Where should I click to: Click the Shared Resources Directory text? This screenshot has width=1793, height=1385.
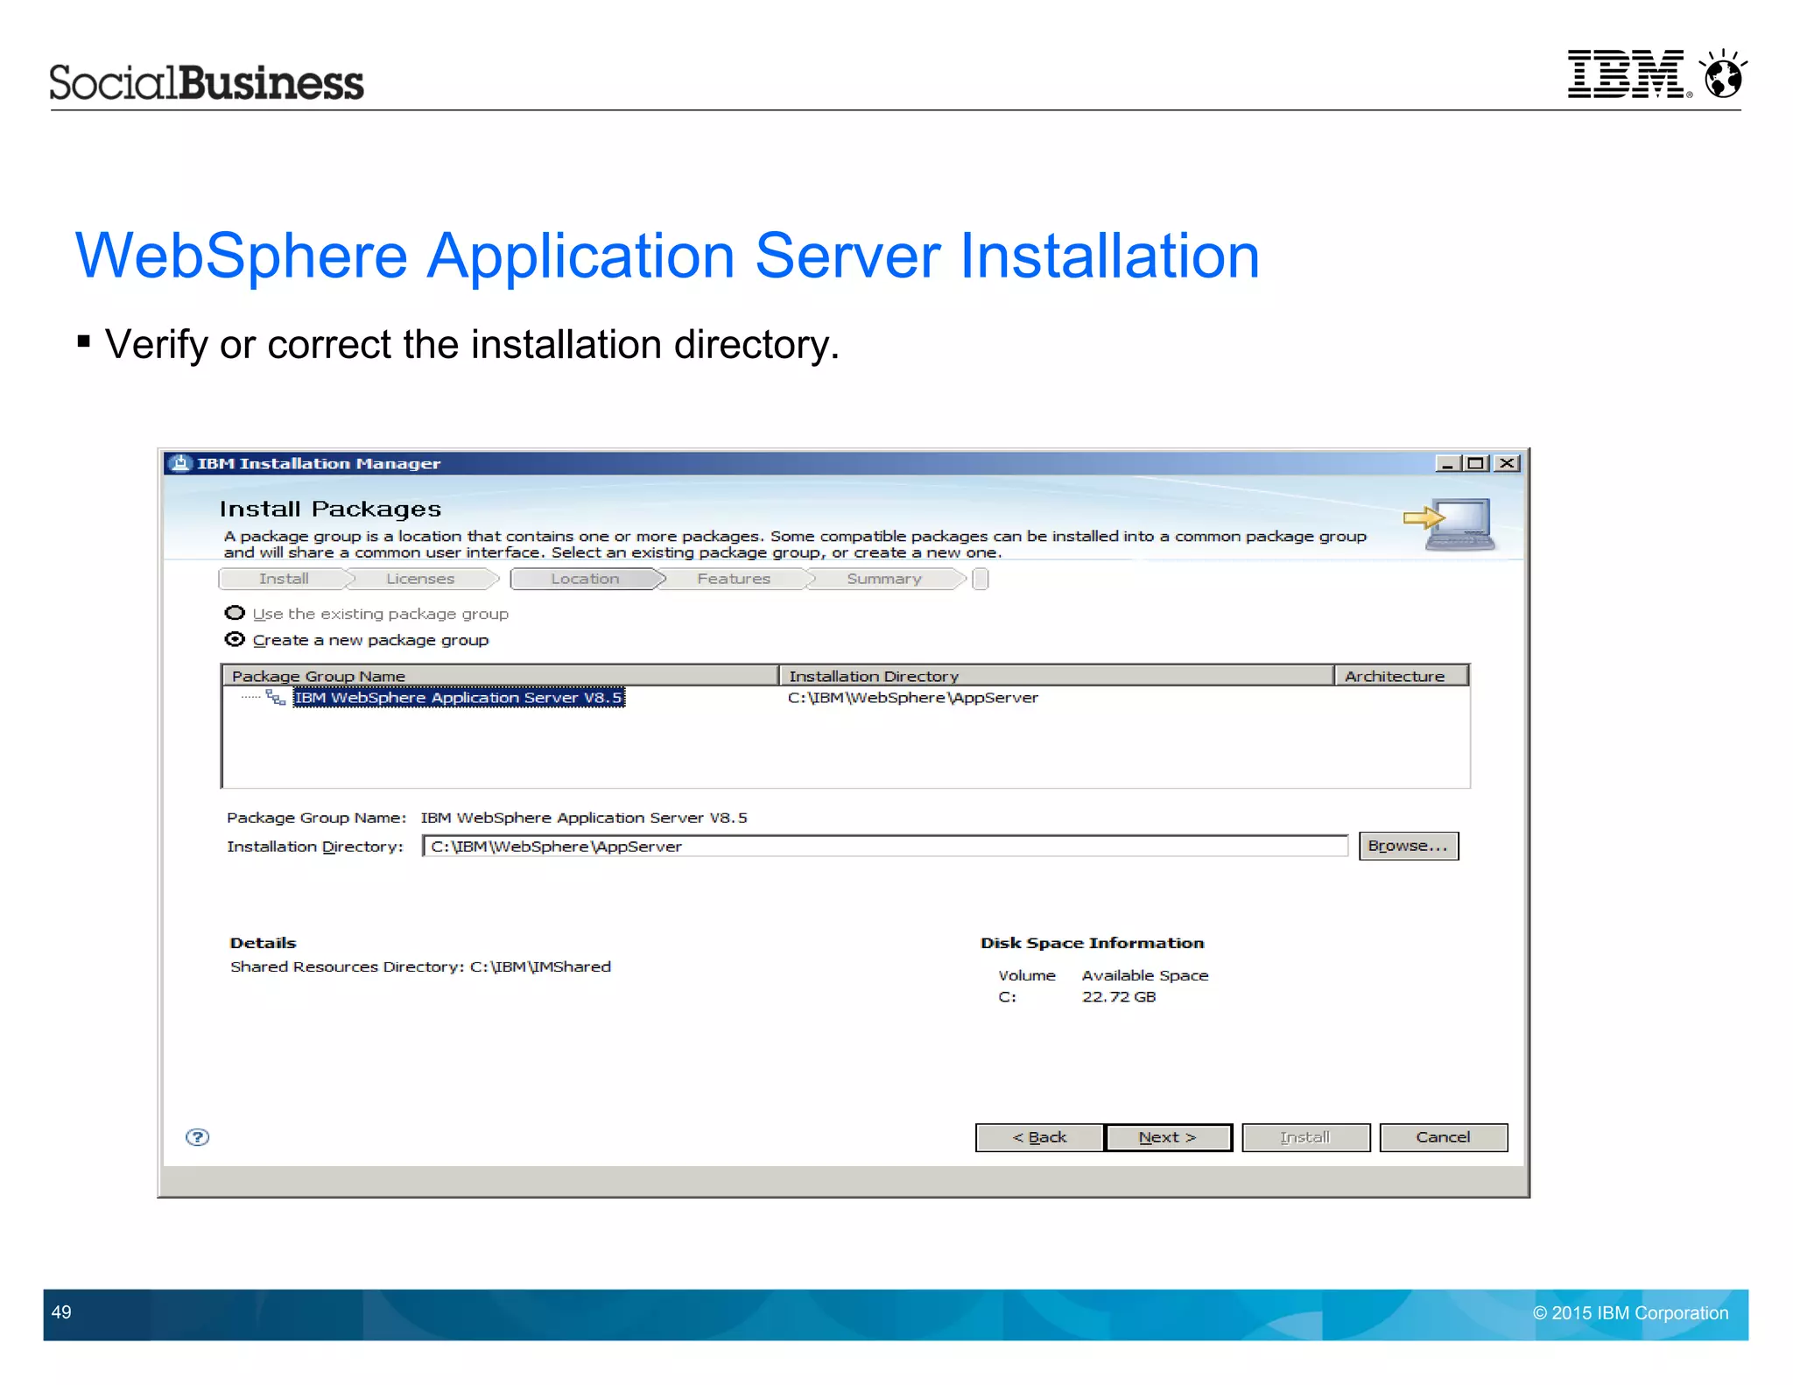pyautogui.click(x=420, y=967)
